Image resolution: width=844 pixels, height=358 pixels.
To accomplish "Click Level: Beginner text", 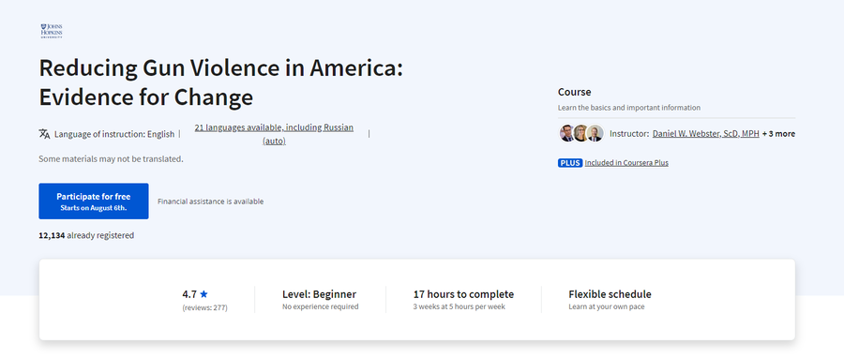I will coord(319,294).
